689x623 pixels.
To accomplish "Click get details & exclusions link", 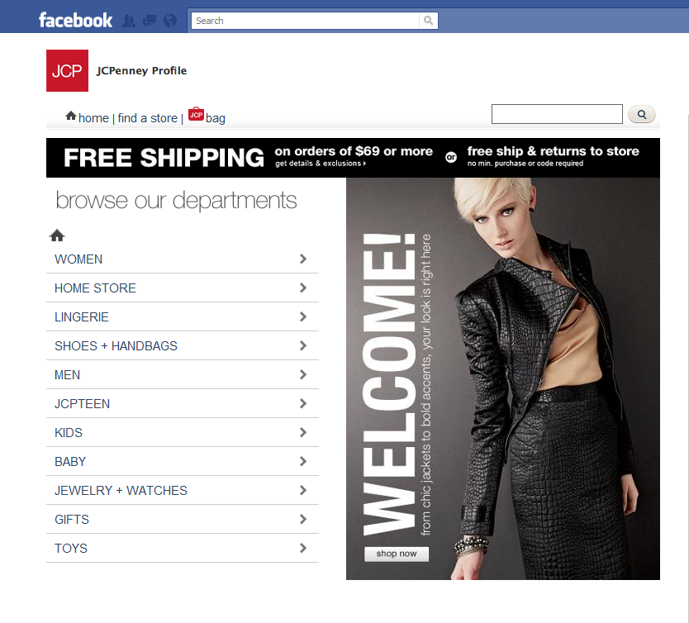I will (x=321, y=164).
